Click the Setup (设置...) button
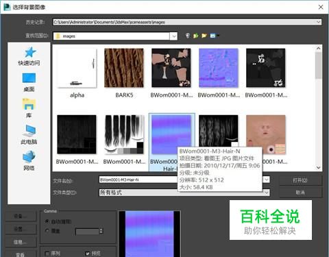This screenshot has width=329, height=257. [x=21, y=229]
